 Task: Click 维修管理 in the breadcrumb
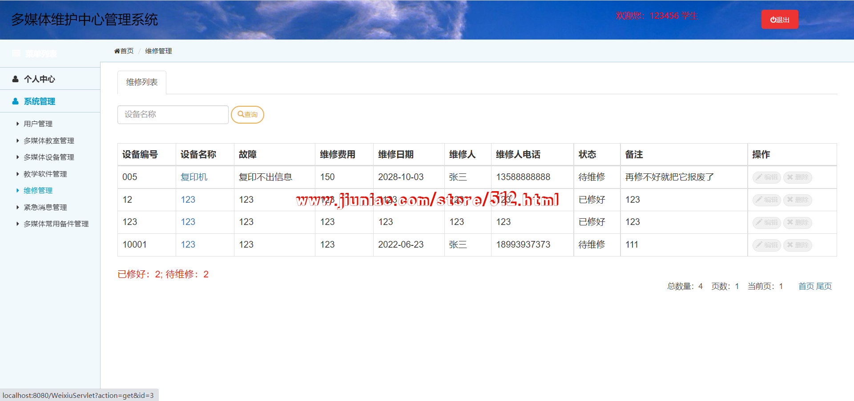click(x=158, y=51)
